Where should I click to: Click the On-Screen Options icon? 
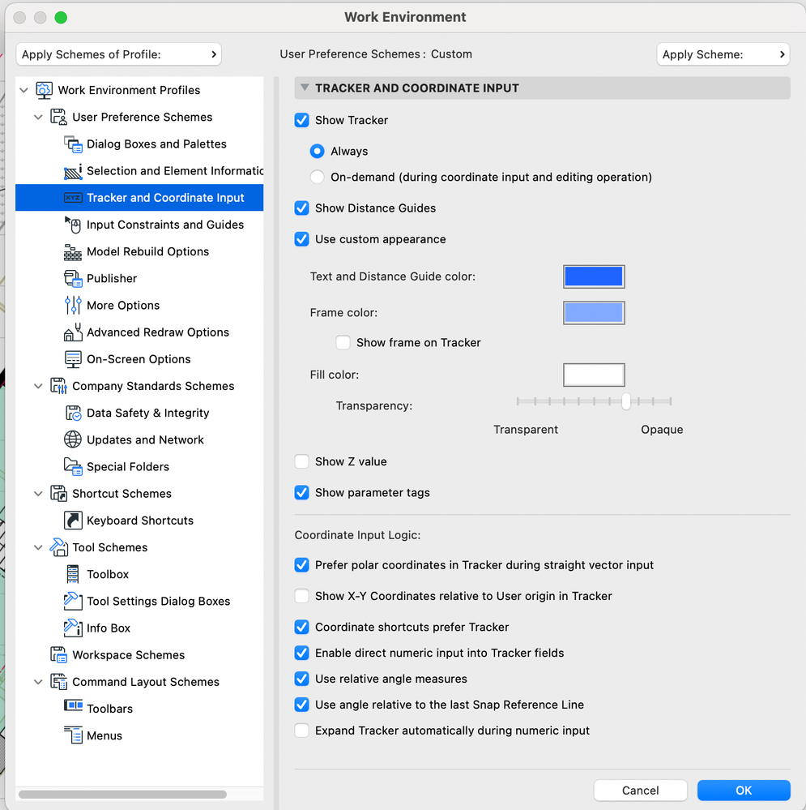pyautogui.click(x=73, y=359)
